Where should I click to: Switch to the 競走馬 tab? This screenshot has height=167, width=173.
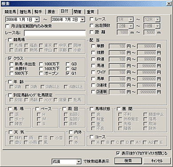tap(10, 12)
